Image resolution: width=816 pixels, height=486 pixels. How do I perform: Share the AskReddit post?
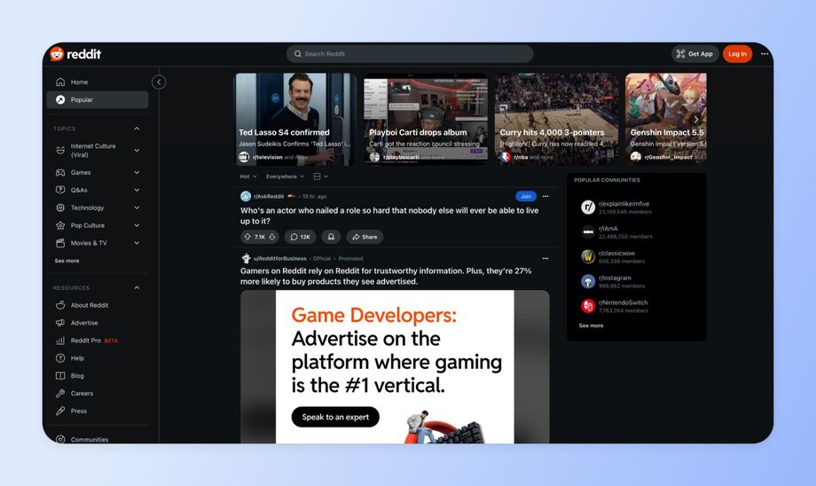point(365,237)
